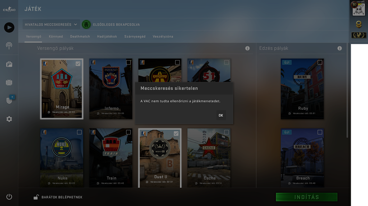The height and width of the screenshot is (206, 368).
Task: Click the power quit icon
Action: [x=9, y=197]
